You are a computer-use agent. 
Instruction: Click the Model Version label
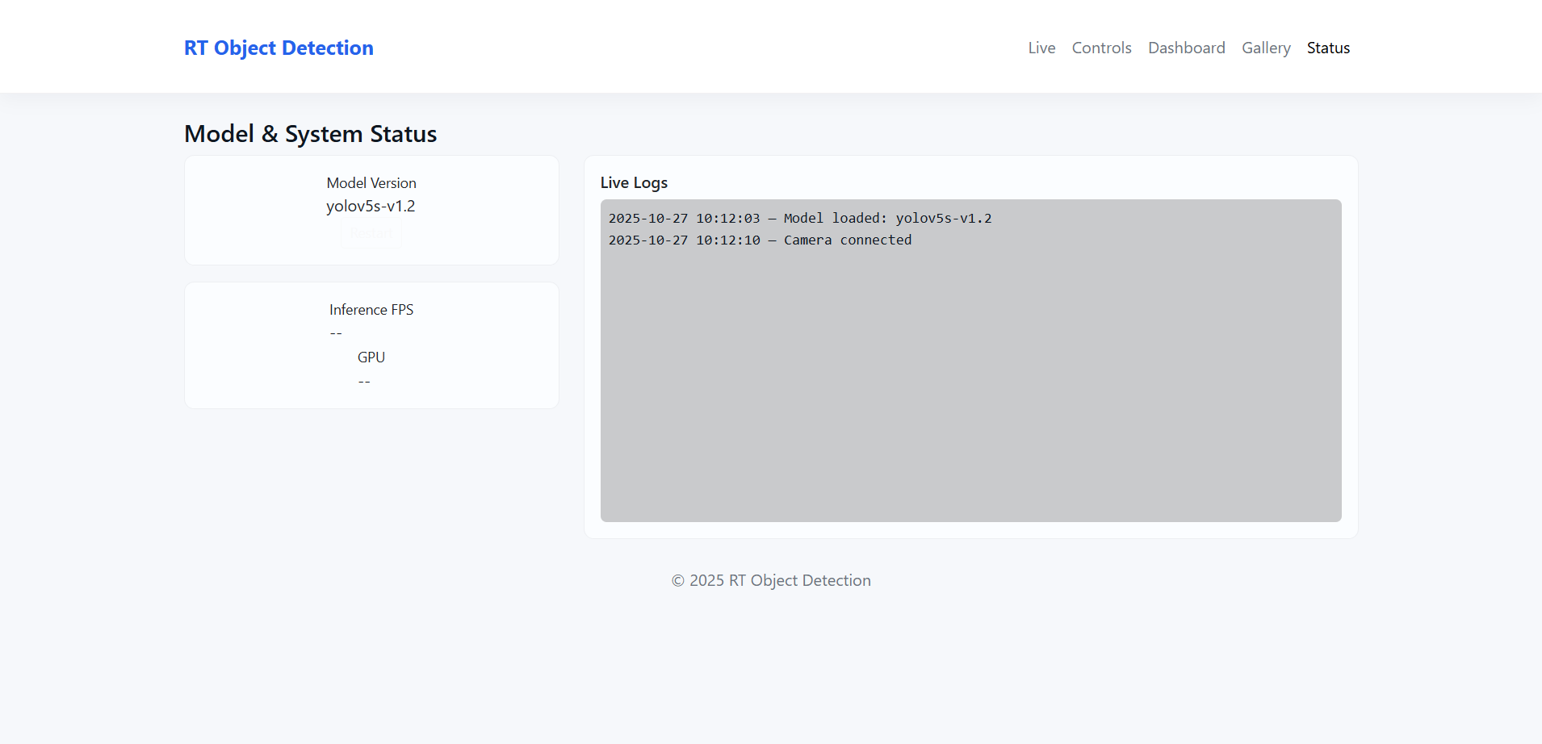point(371,183)
